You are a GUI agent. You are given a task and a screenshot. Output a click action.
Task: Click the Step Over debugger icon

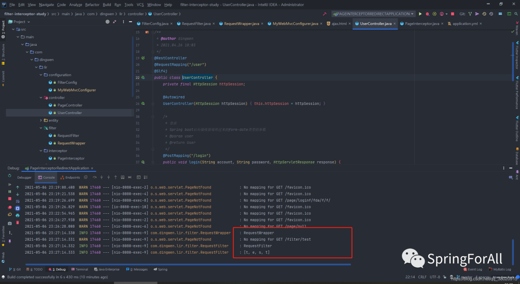click(x=94, y=177)
